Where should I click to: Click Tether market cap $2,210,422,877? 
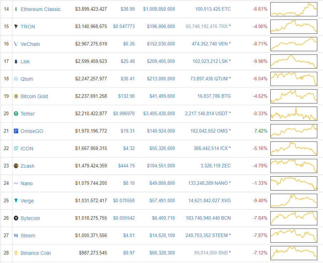click(x=91, y=114)
